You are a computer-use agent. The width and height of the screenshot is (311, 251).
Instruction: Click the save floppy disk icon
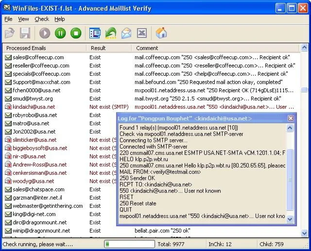tap(25, 33)
